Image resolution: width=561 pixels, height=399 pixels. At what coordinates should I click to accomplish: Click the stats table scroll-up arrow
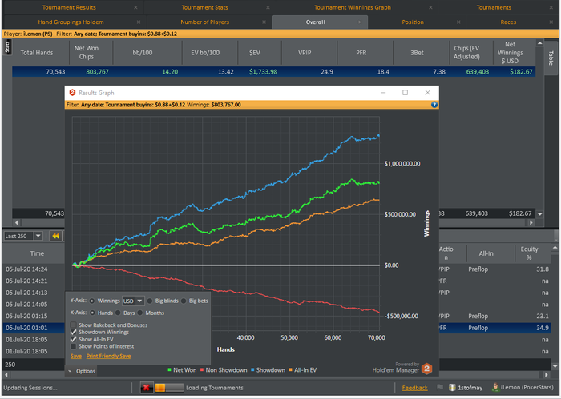click(539, 43)
